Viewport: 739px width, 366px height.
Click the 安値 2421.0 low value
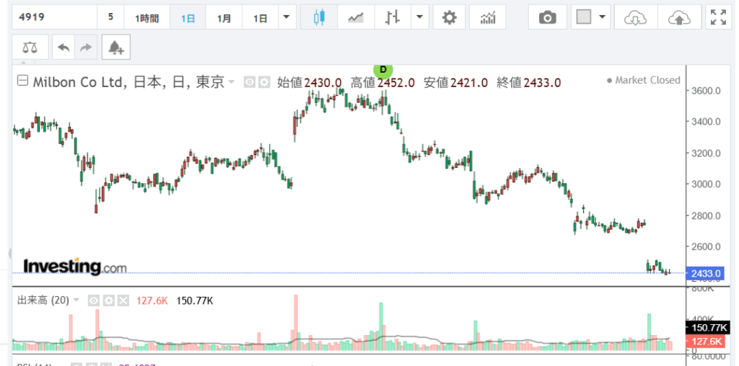click(456, 83)
